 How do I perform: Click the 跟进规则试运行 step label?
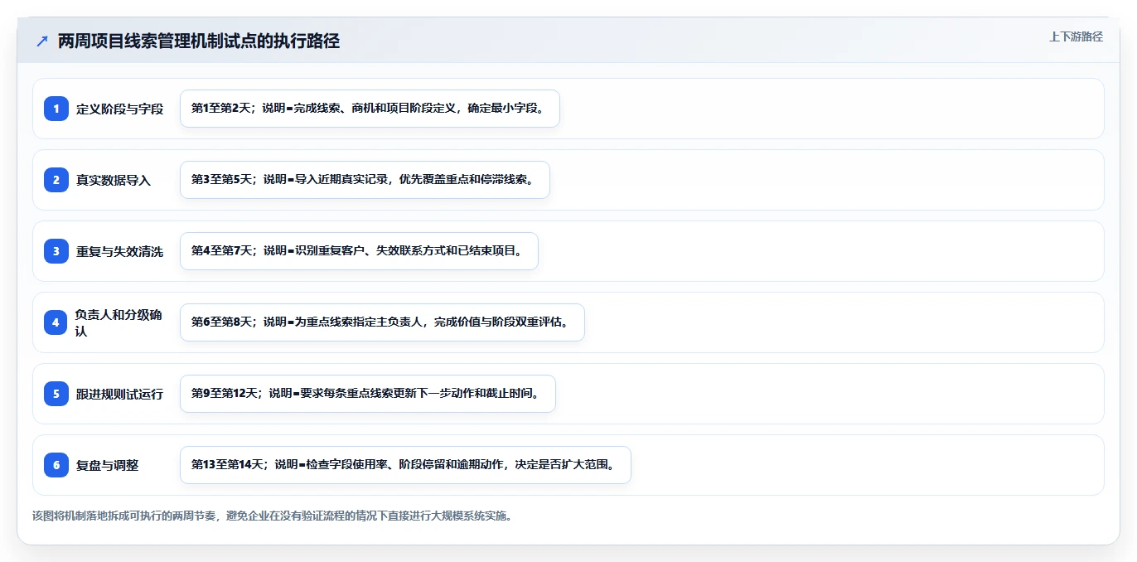[x=119, y=394]
